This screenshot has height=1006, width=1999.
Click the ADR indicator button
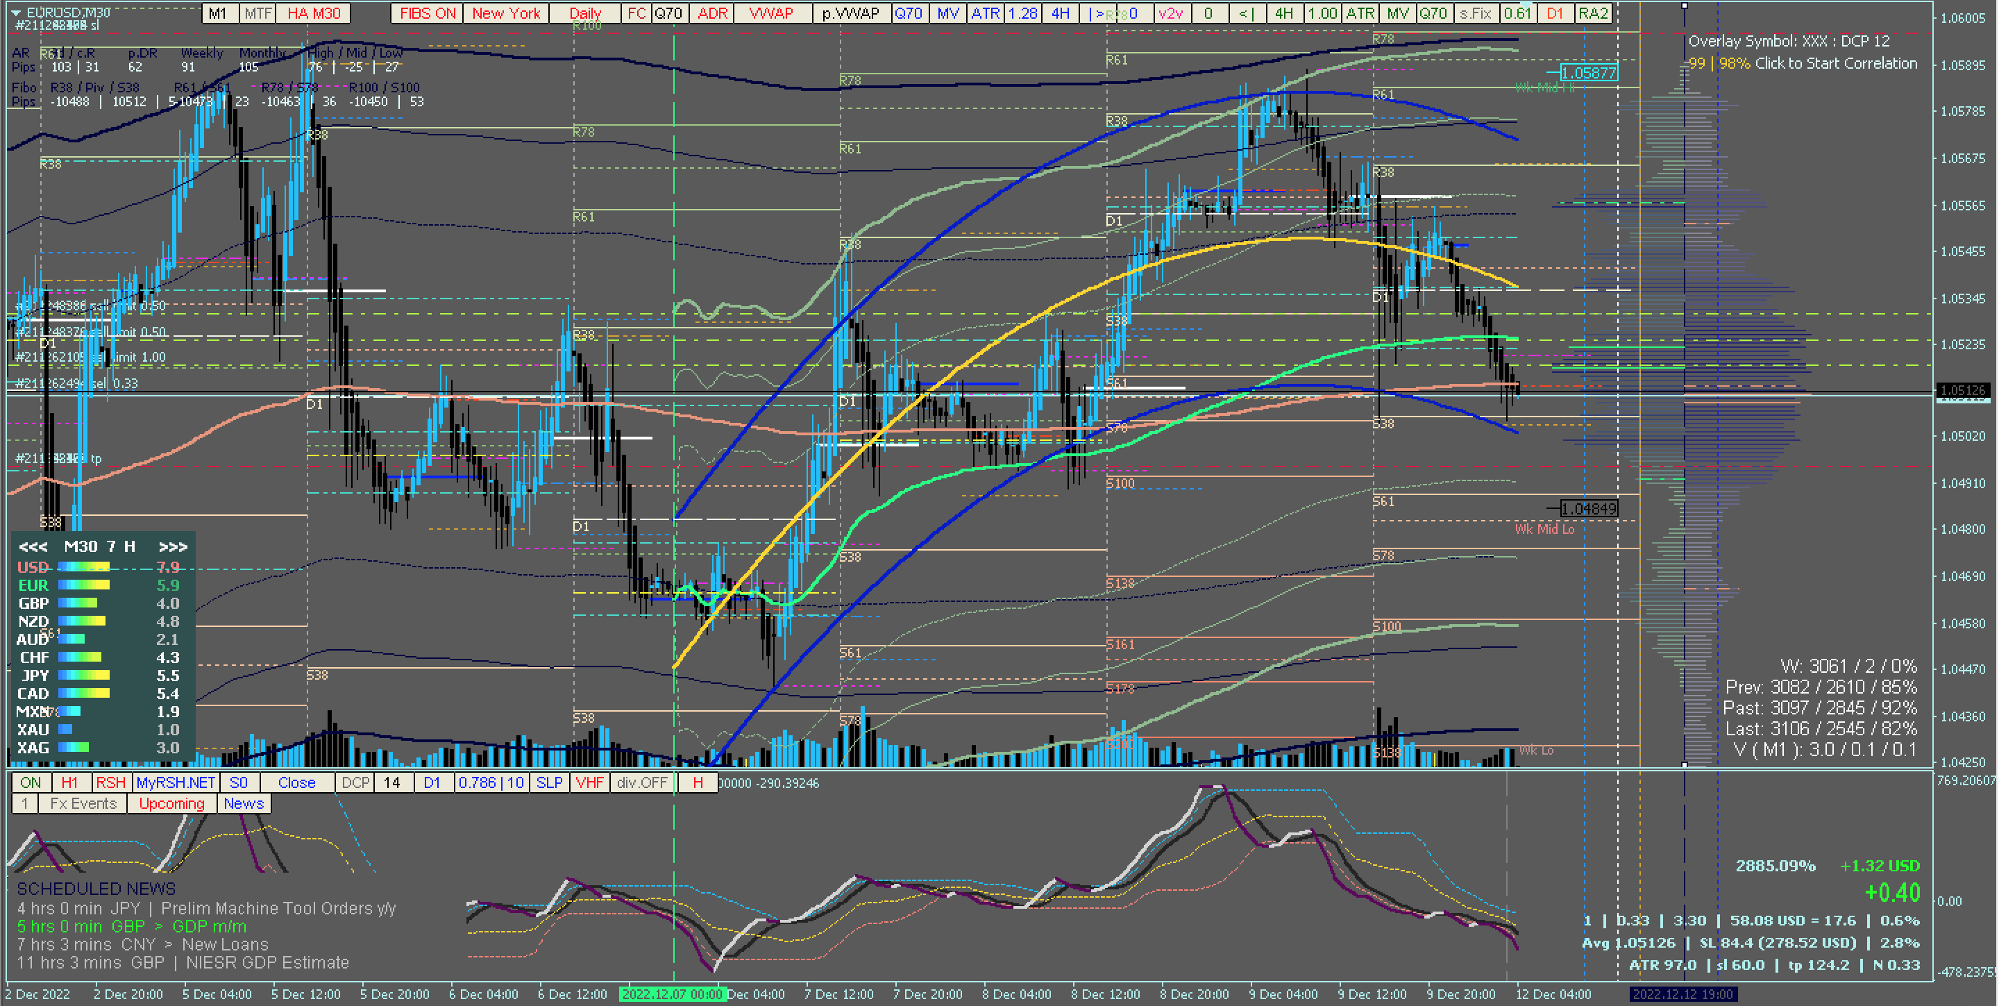(712, 13)
